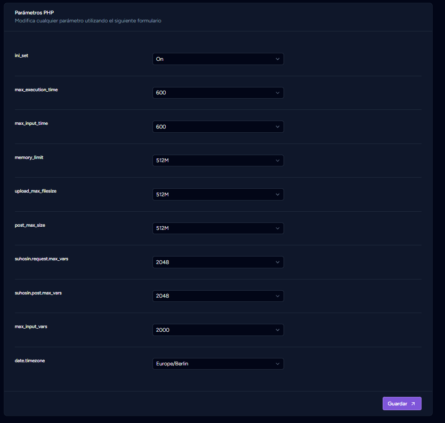
Task: Click the Guardar button
Action: (402, 403)
